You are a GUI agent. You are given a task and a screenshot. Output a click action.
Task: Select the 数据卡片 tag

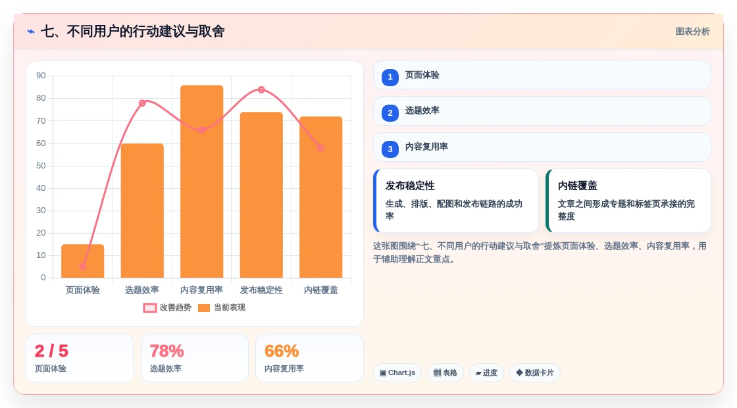point(535,372)
